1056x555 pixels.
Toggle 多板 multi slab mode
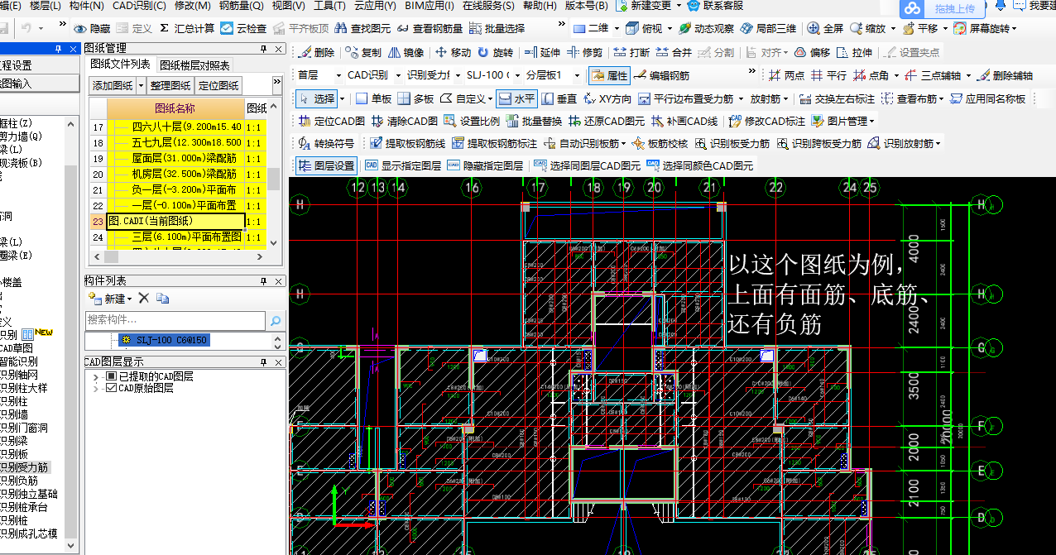click(x=416, y=98)
